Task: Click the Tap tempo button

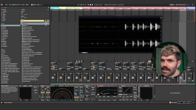Action: click(10, 5)
